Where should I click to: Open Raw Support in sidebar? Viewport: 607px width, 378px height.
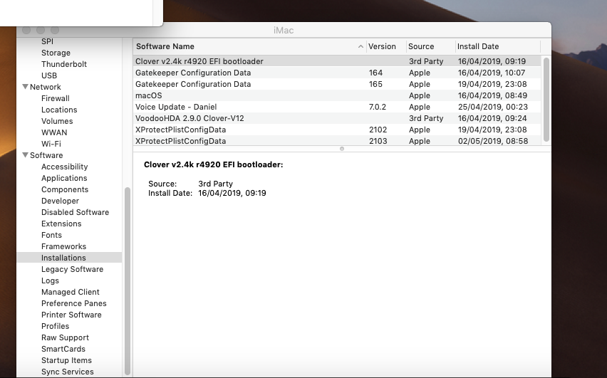point(65,337)
